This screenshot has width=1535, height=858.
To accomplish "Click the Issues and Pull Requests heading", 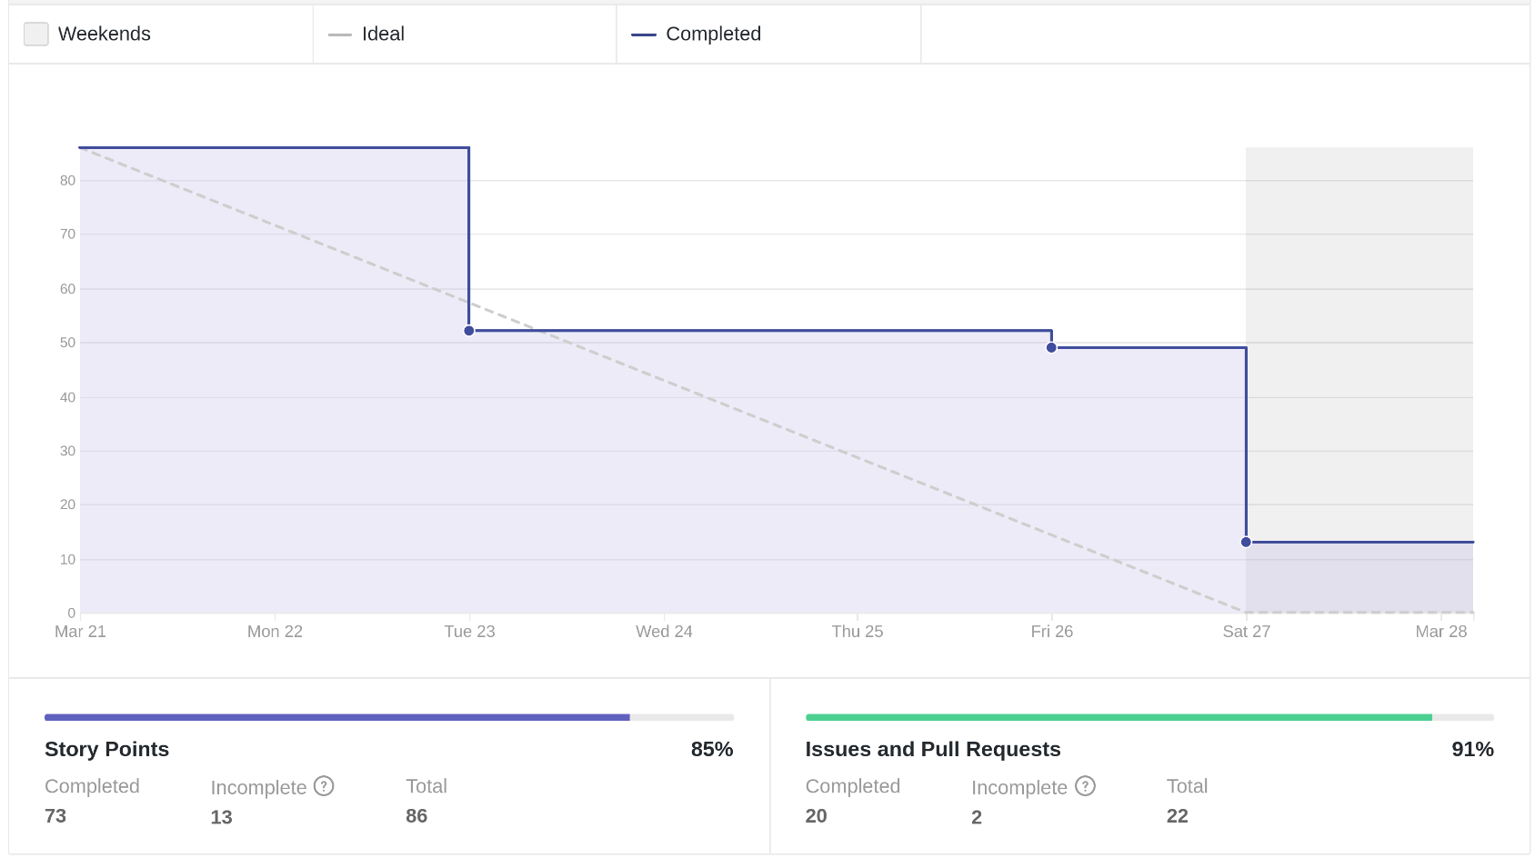I will click(x=933, y=749).
